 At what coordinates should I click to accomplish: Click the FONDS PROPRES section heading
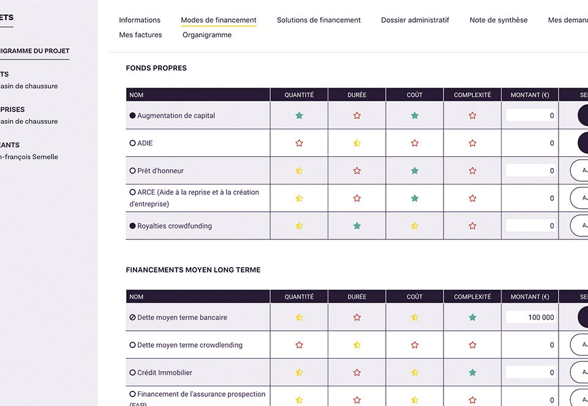[156, 68]
